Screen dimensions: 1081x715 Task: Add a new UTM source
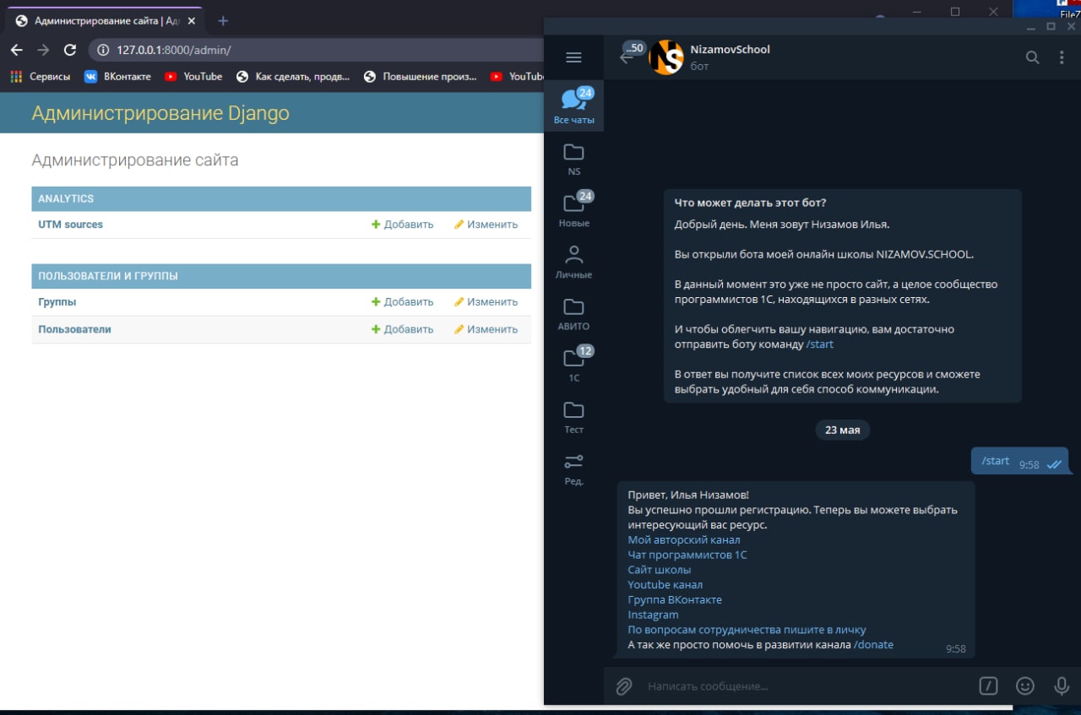[x=403, y=225]
